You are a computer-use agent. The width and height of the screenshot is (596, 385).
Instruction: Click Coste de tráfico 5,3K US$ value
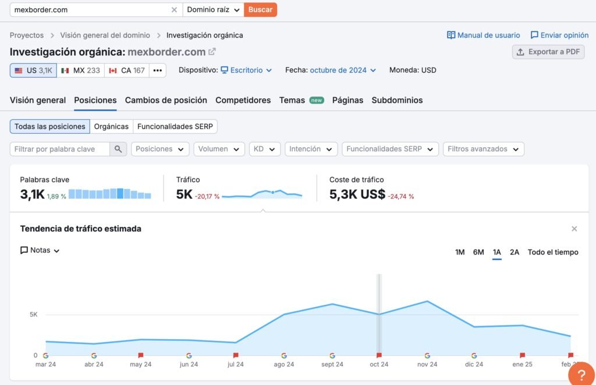(x=357, y=194)
